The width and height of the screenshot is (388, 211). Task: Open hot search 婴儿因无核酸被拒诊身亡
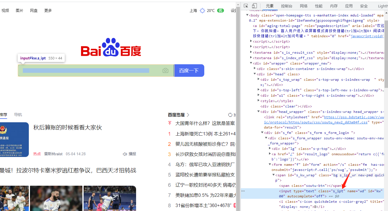(x=205, y=144)
